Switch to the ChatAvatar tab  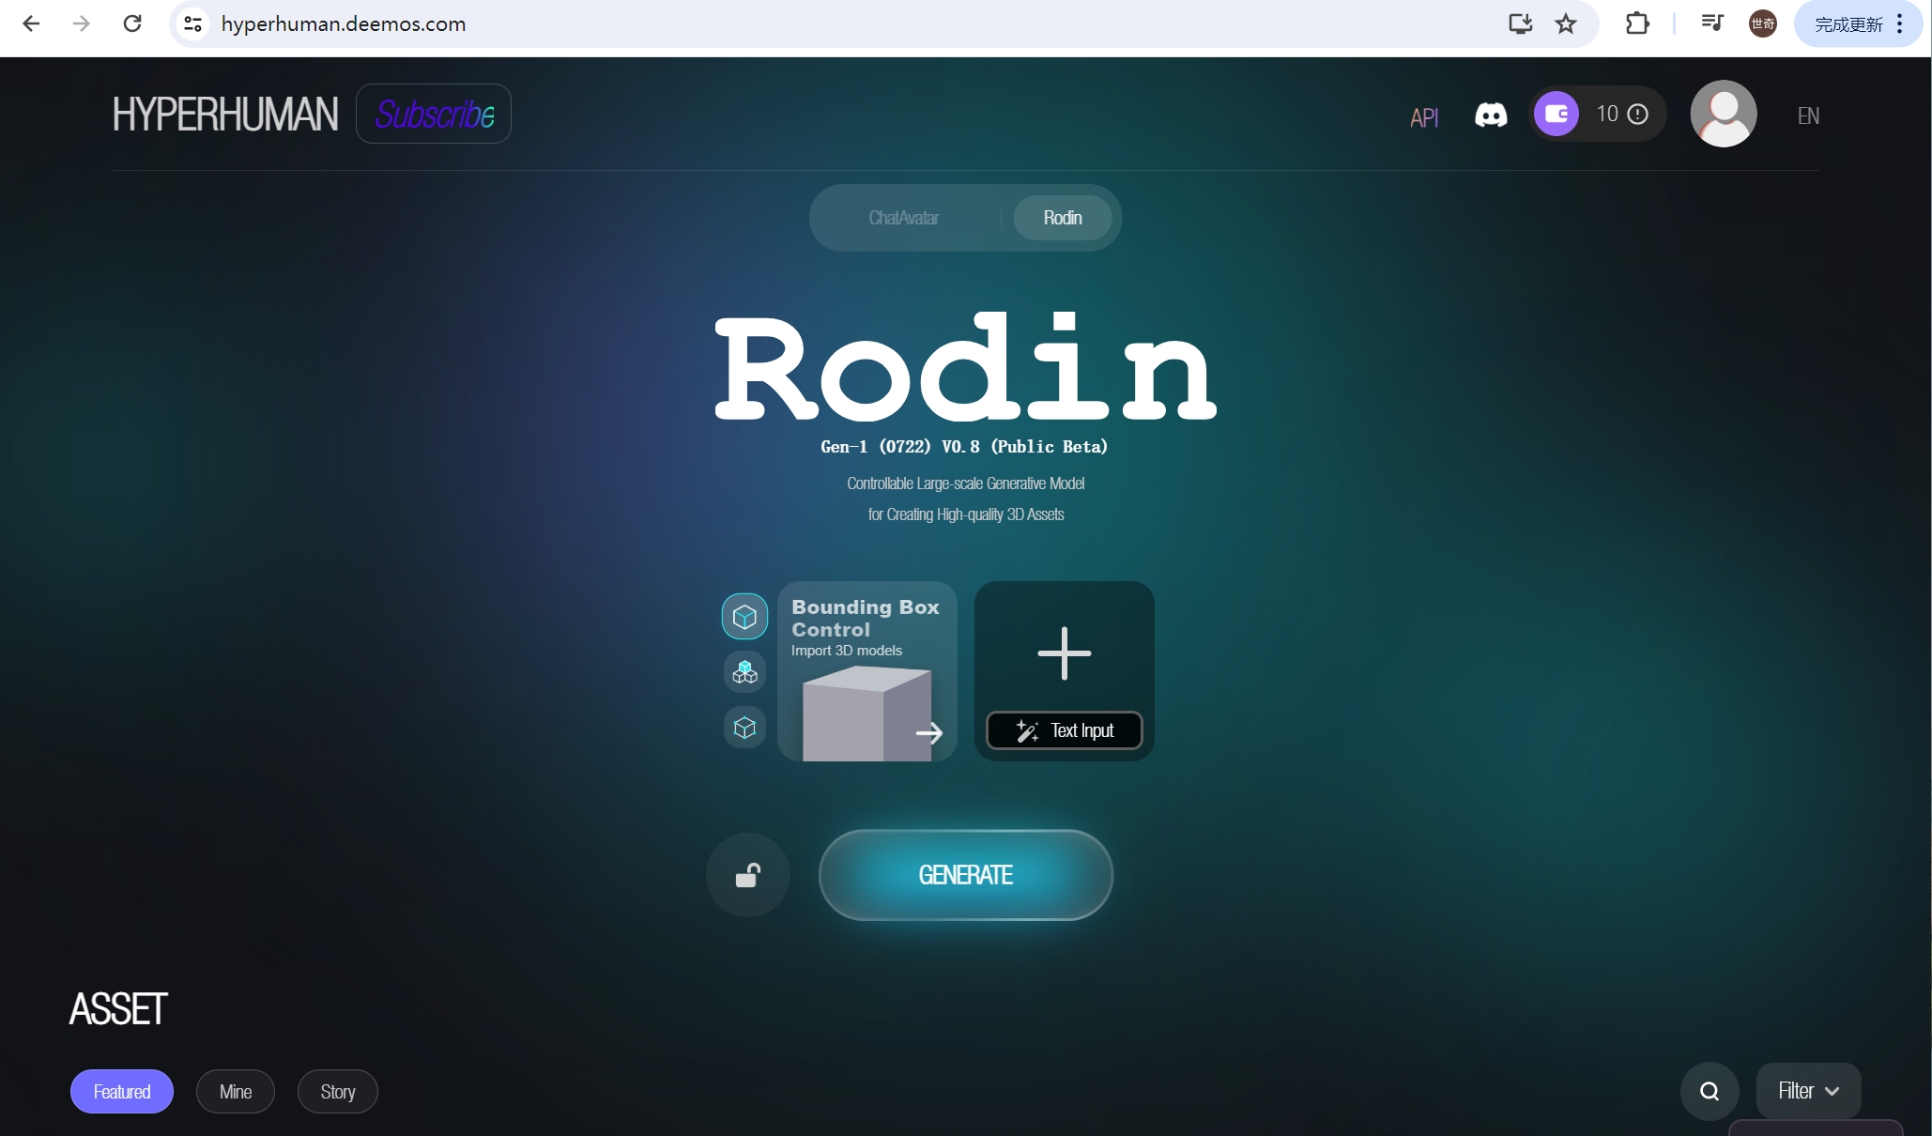[x=904, y=218]
